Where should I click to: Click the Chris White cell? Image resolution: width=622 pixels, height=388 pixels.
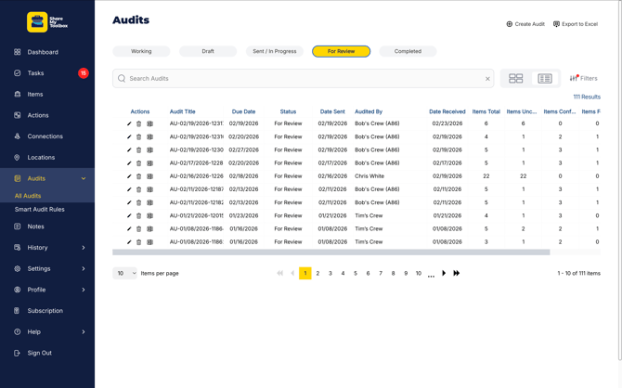(369, 176)
